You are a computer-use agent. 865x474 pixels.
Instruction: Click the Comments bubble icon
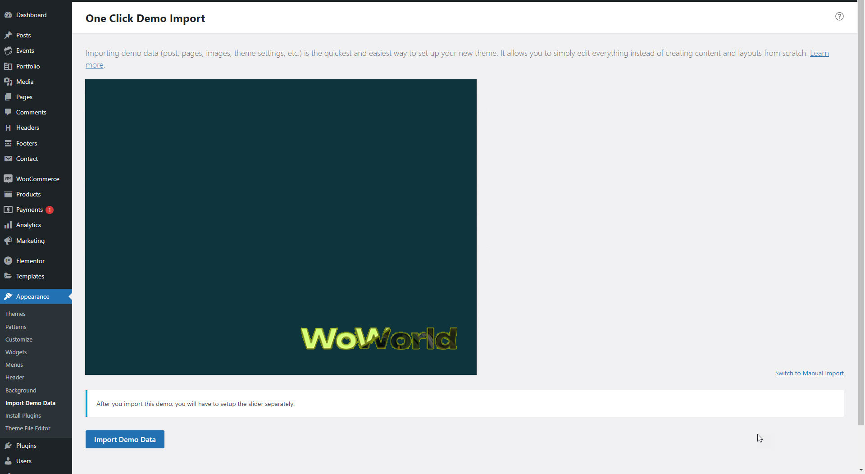point(8,112)
